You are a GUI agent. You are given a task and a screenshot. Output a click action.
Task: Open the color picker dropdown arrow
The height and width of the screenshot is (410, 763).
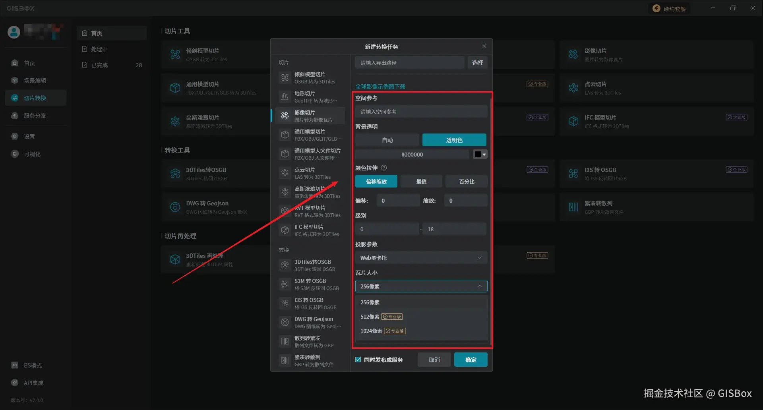[484, 155]
